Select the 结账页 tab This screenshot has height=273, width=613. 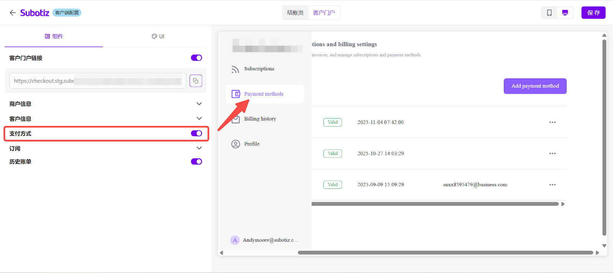[295, 13]
